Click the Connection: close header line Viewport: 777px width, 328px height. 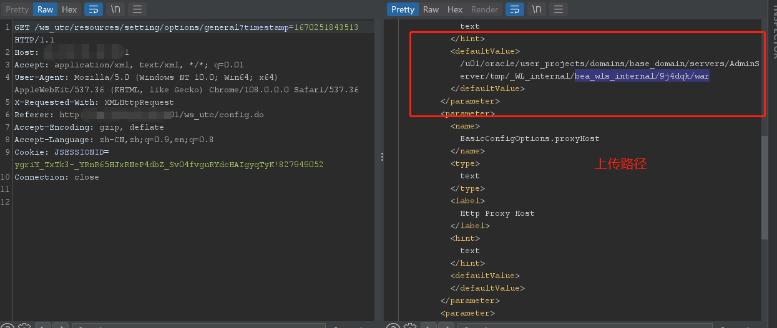click(x=56, y=177)
